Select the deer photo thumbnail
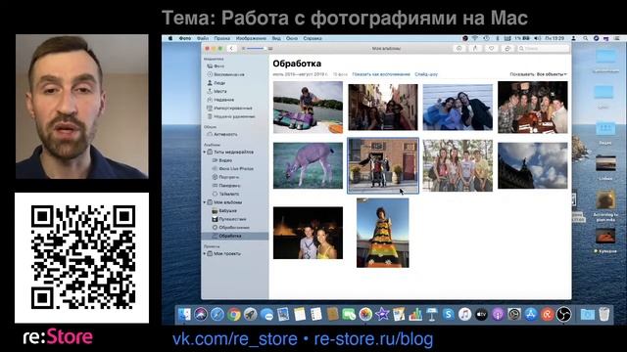627x352 pixels. click(308, 165)
